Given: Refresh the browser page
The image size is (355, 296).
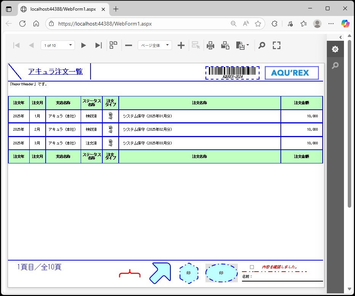Looking at the screenshot, I should click(x=22, y=24).
